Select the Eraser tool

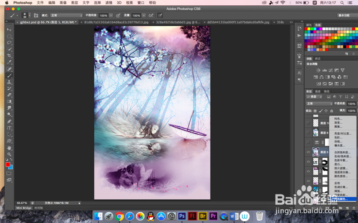(9, 95)
